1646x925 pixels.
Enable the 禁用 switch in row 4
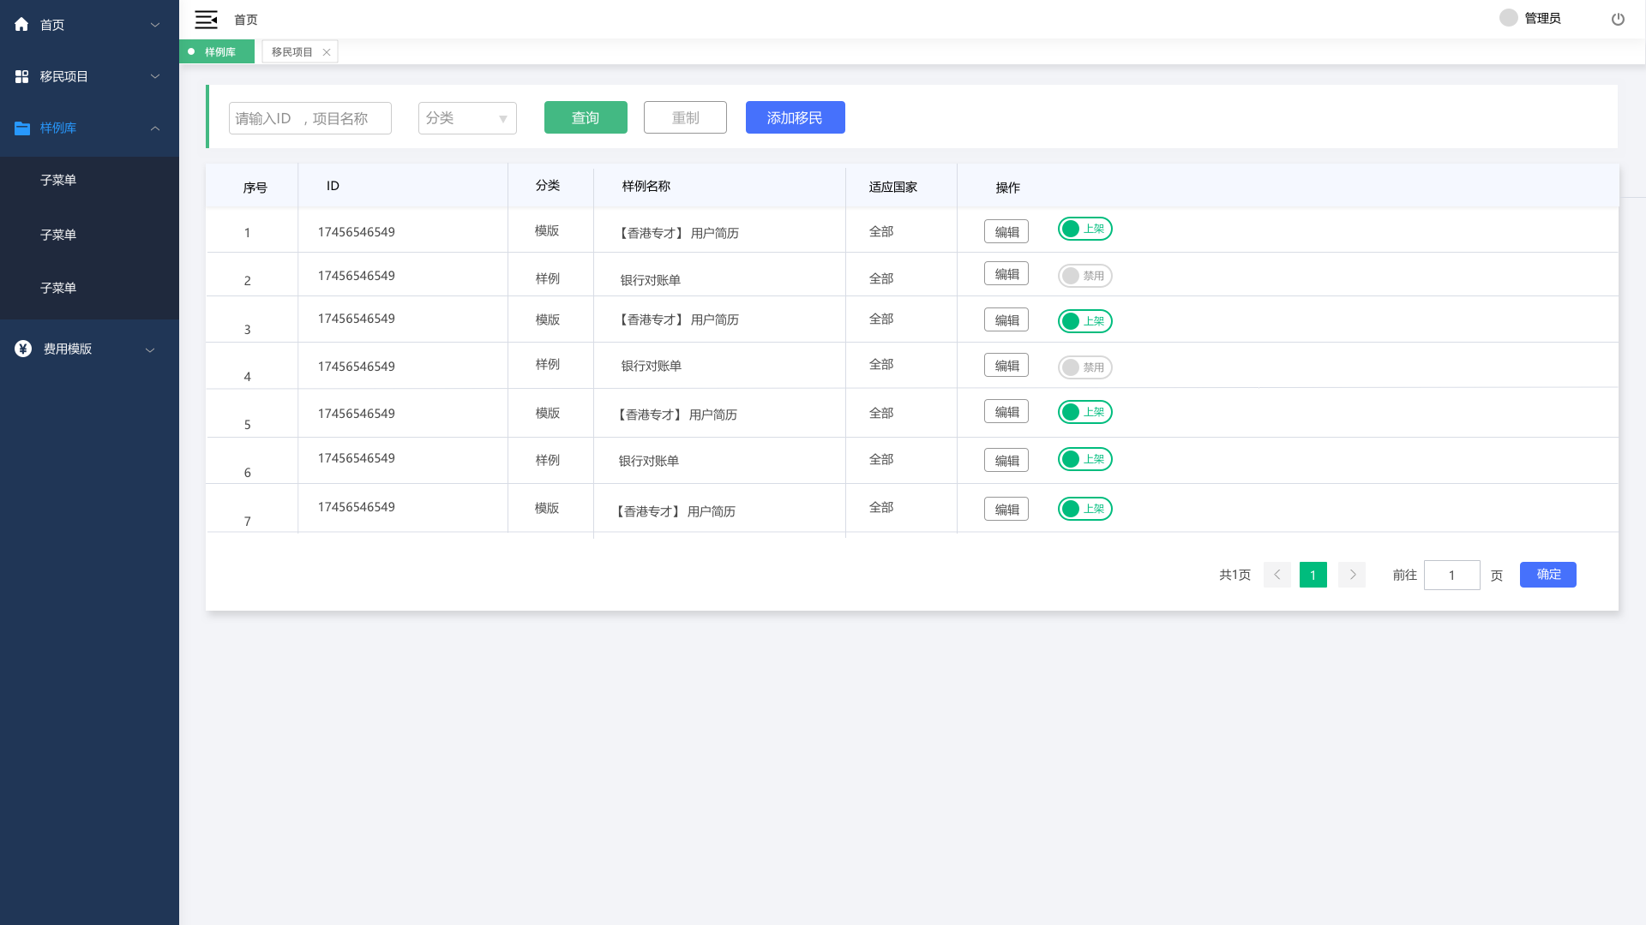click(x=1084, y=367)
